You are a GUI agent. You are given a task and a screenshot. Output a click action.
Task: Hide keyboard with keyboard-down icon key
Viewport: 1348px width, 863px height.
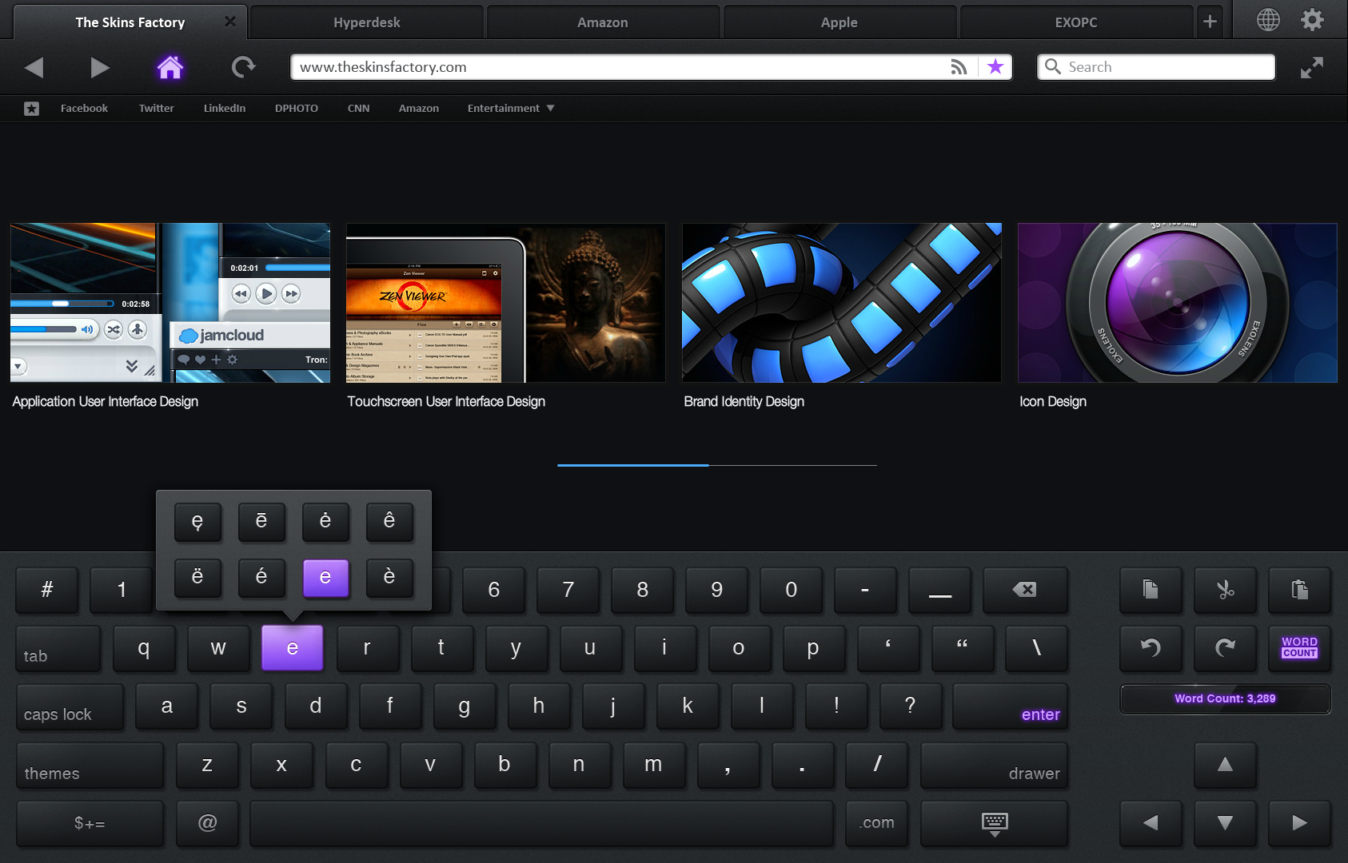[995, 823]
